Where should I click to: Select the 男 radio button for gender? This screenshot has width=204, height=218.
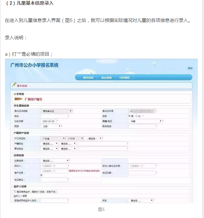pos(130,116)
